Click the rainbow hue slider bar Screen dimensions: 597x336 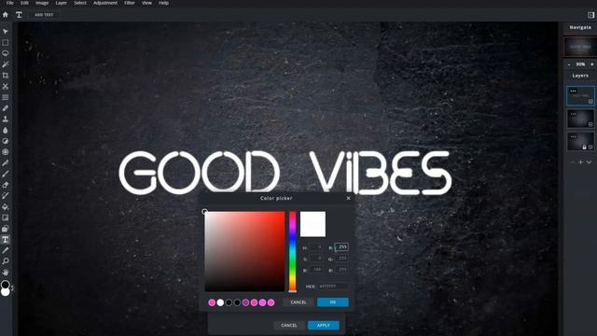tap(292, 251)
